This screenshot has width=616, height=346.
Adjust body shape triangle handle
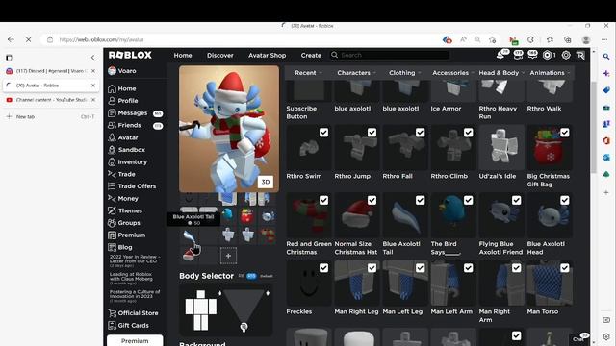click(x=244, y=327)
